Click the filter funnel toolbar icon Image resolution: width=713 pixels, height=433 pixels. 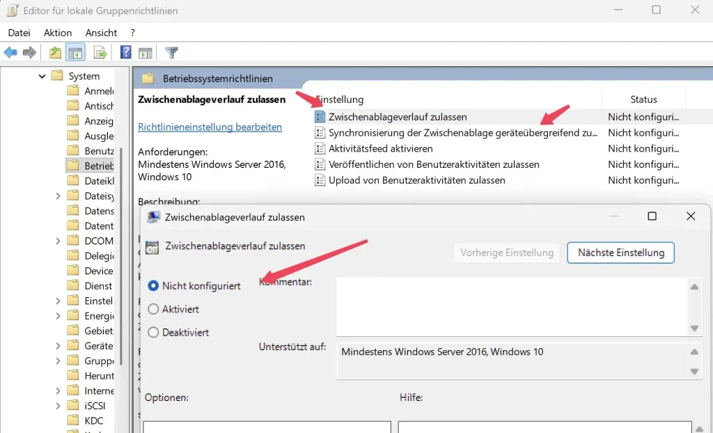(x=171, y=52)
